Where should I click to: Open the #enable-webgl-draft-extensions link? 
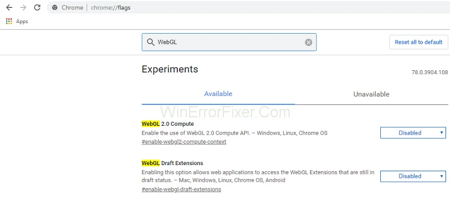click(x=181, y=189)
